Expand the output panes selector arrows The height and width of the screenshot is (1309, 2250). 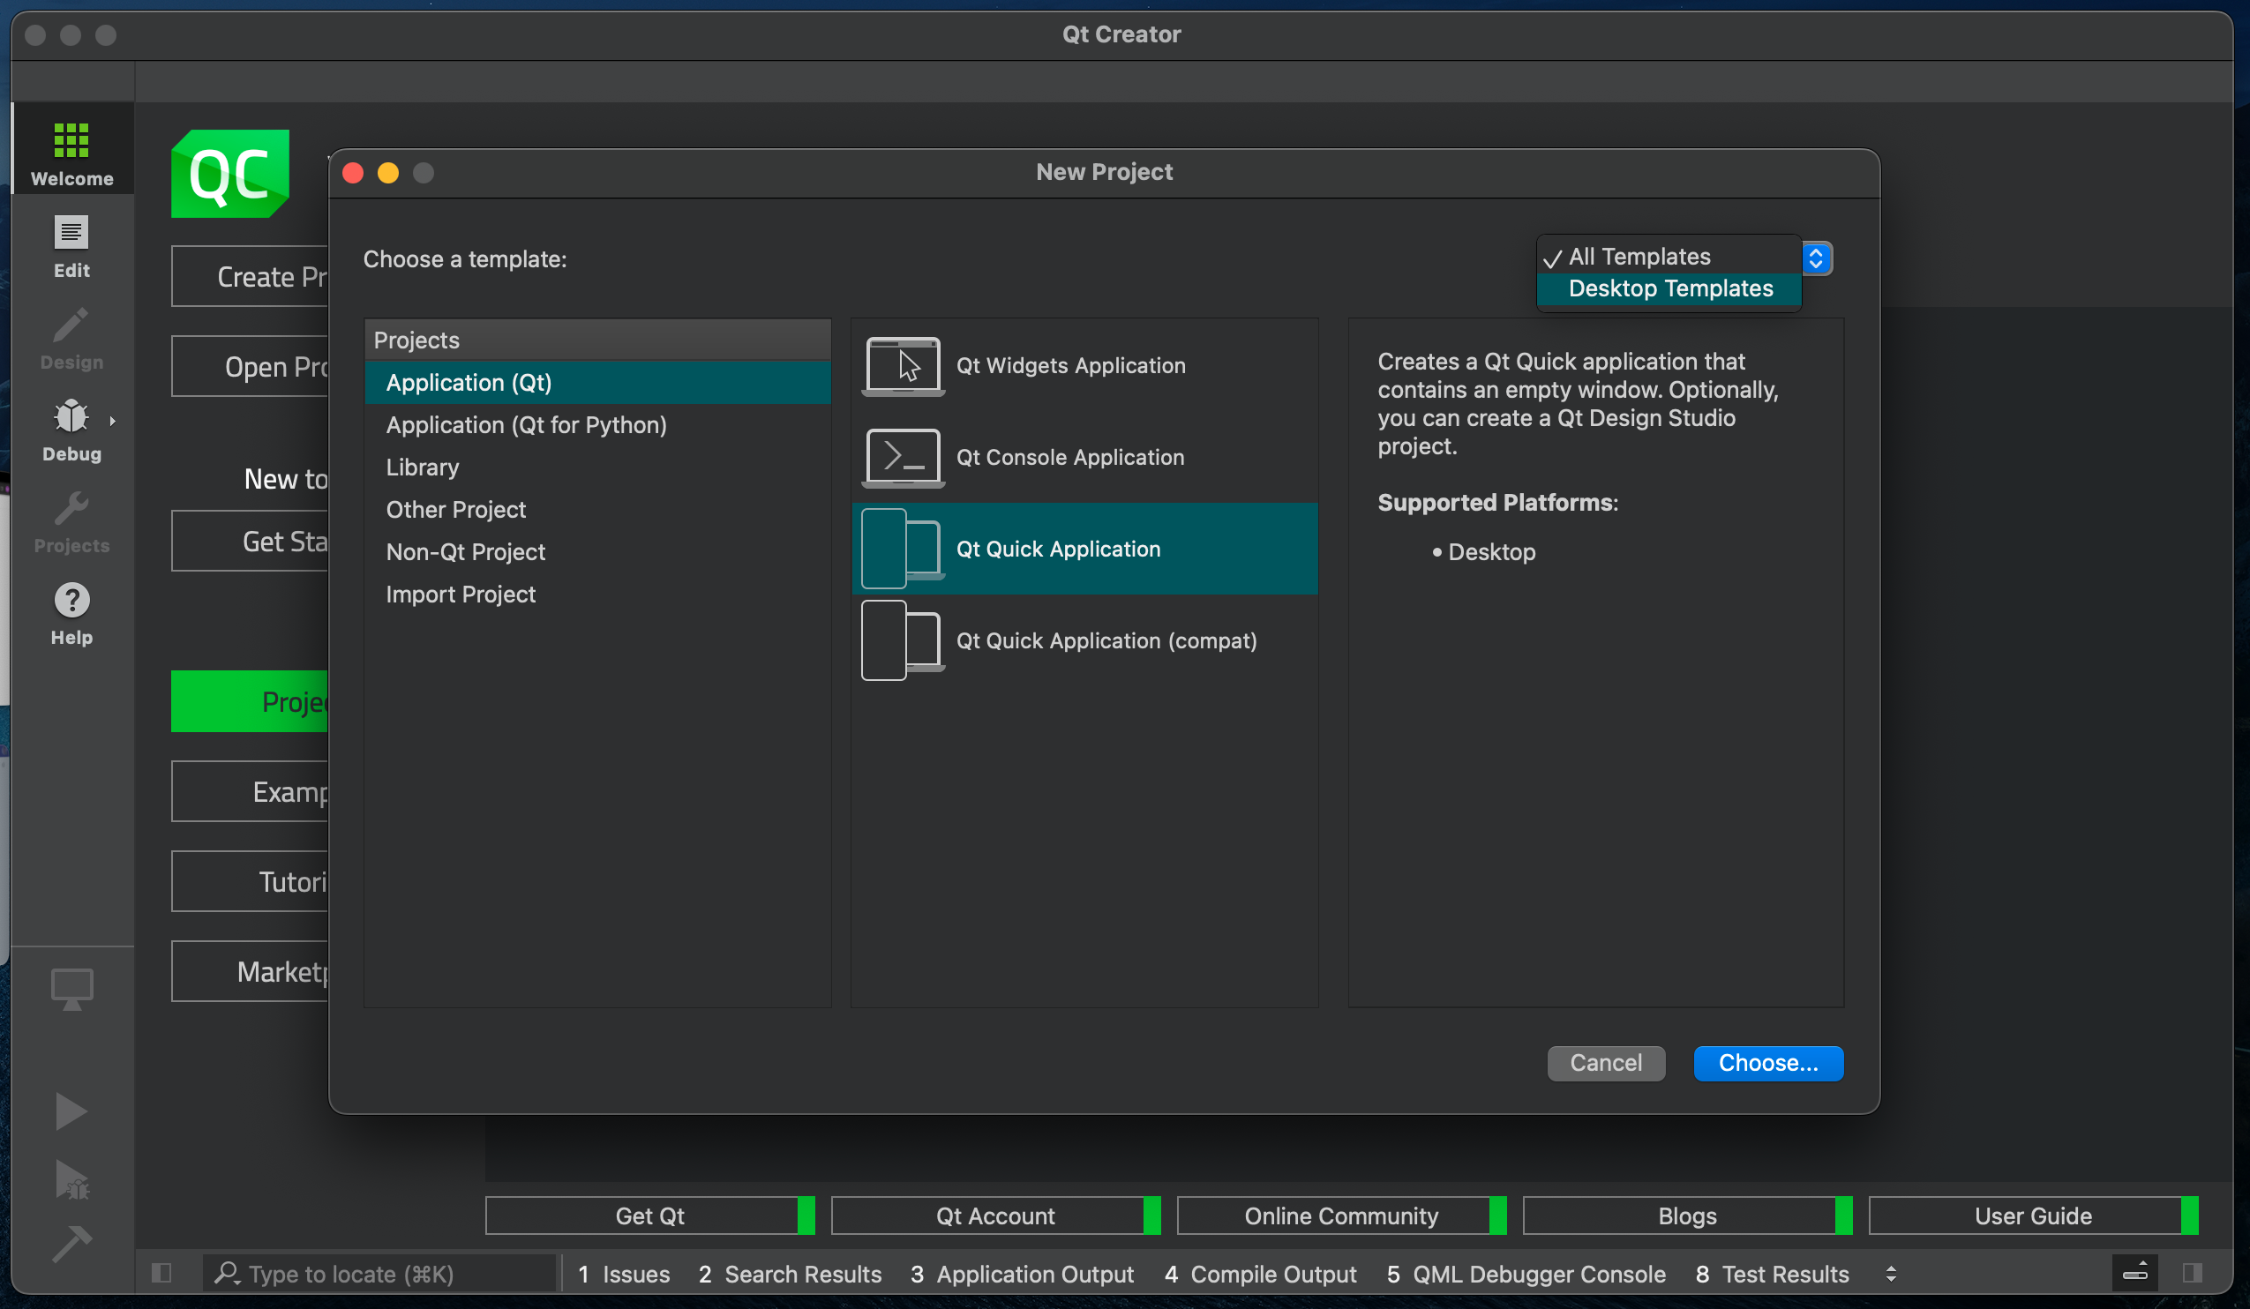(1890, 1274)
